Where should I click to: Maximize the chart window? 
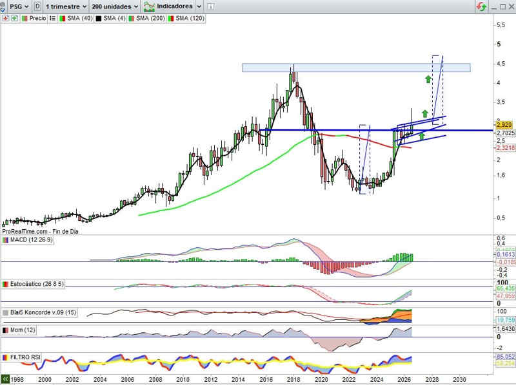[x=502, y=6]
